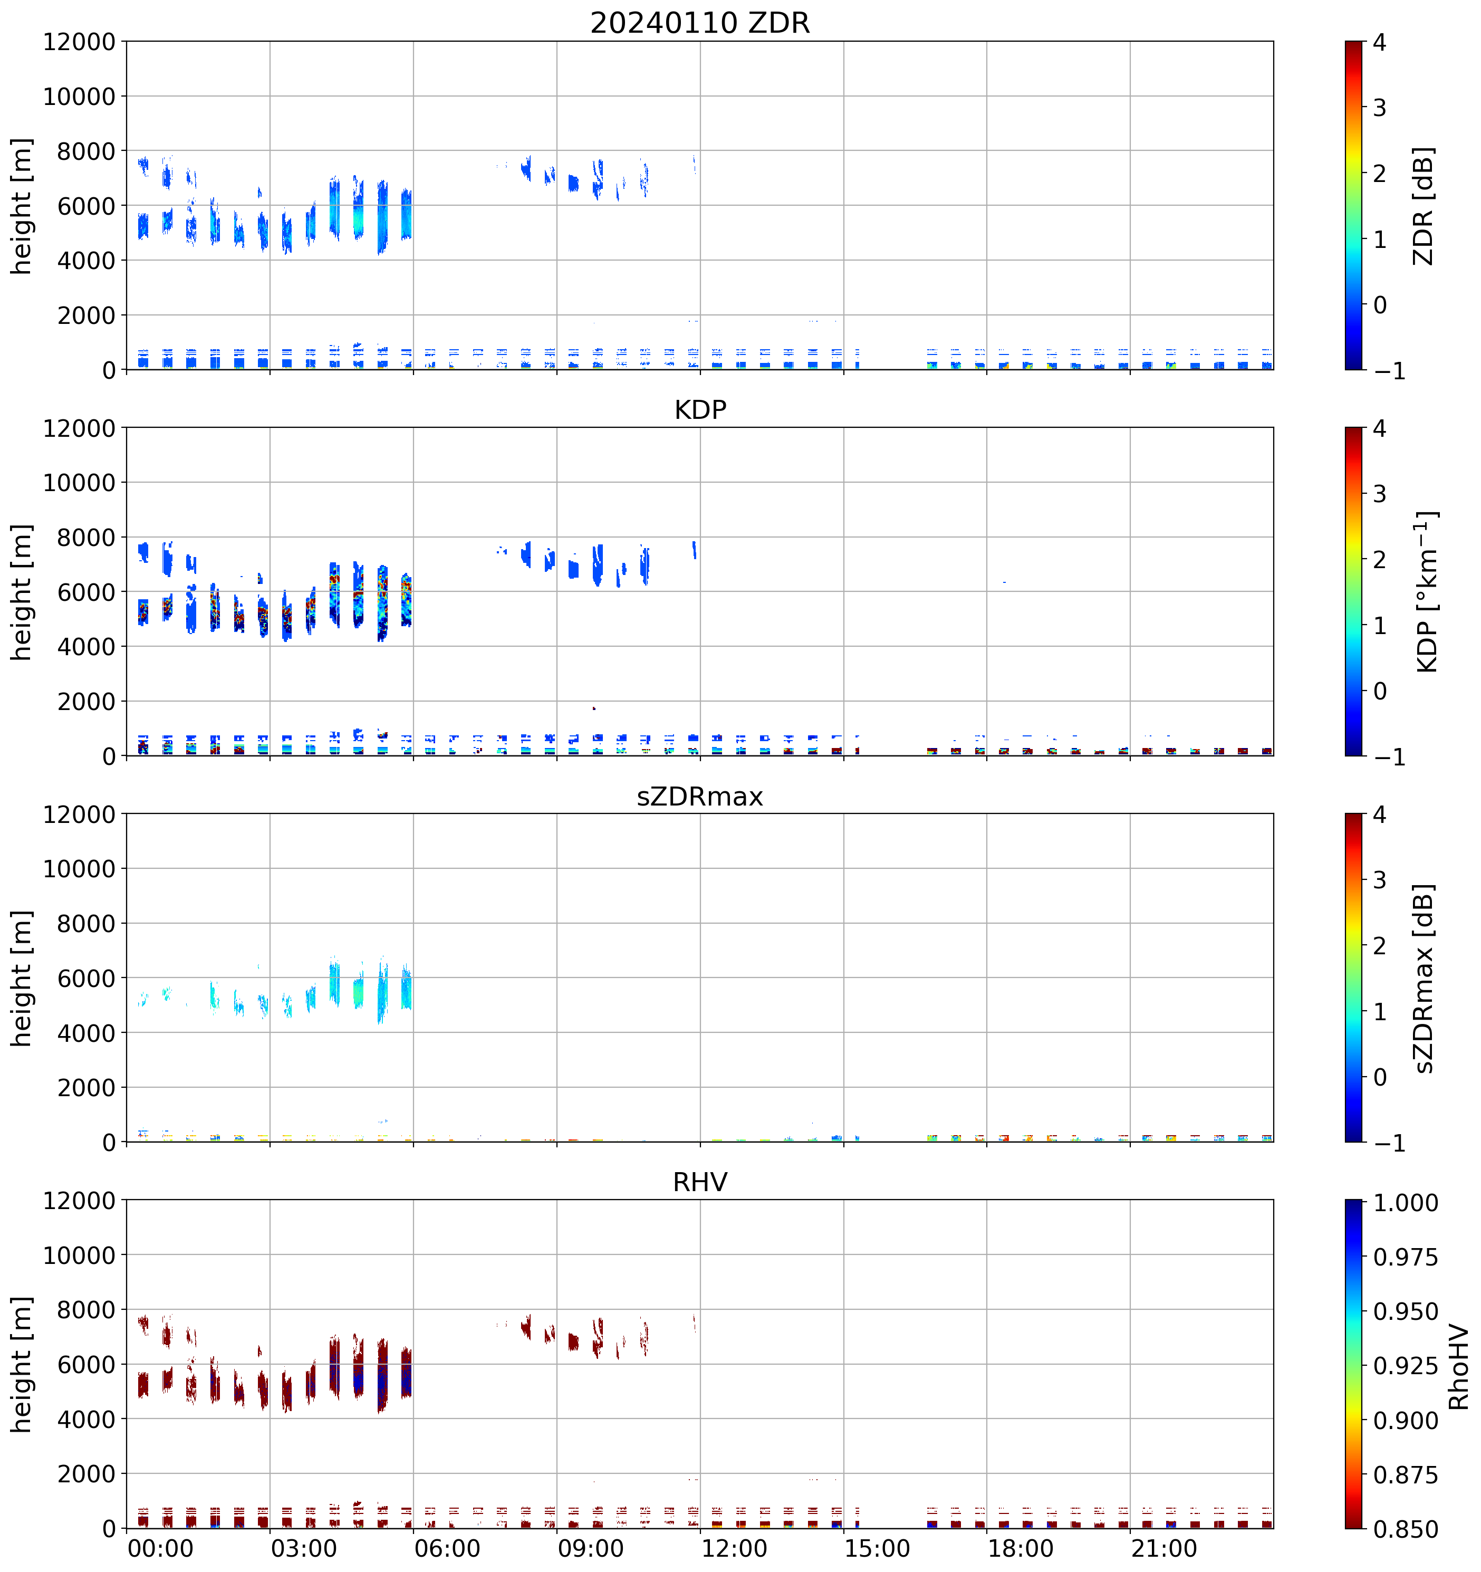
Task: Click the 21:00 time axis label
Action: point(1164,1548)
